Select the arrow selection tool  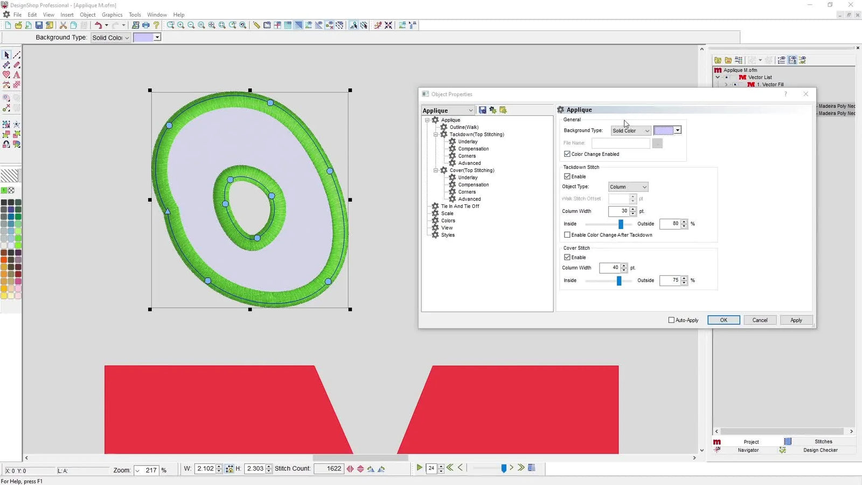(7, 54)
